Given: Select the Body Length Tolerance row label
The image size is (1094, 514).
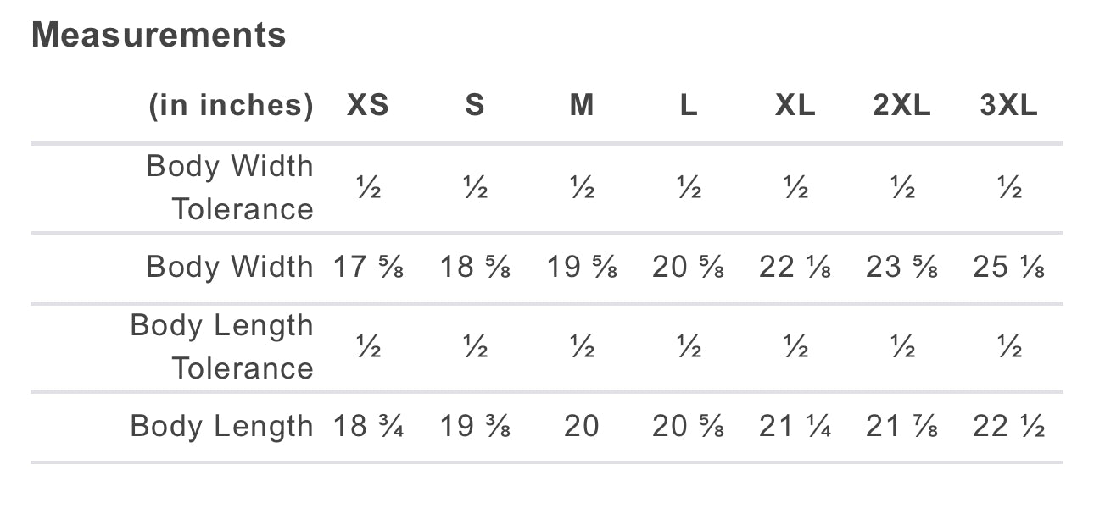Looking at the screenshot, I should click(x=222, y=346).
